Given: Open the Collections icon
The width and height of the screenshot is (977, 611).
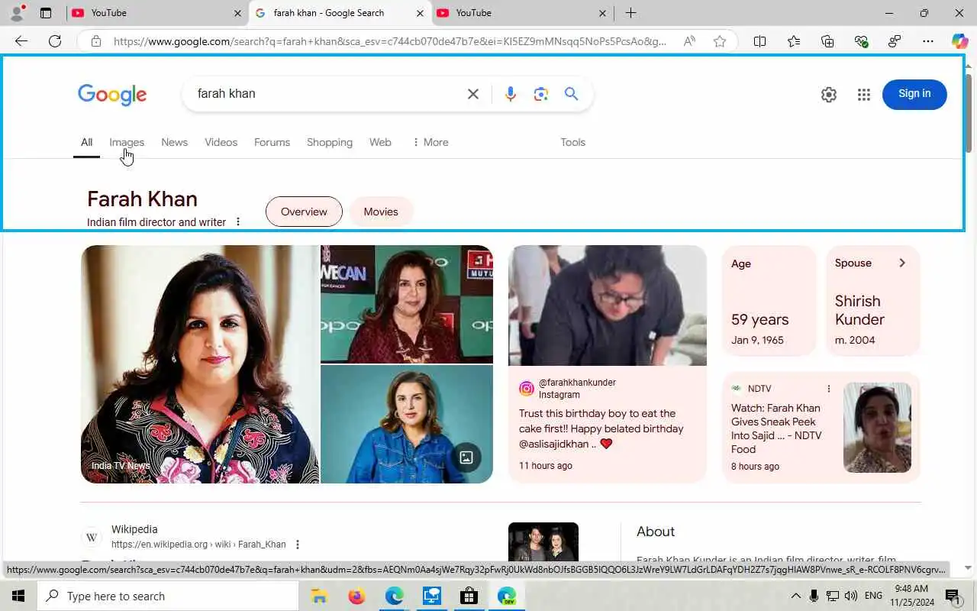Looking at the screenshot, I should (827, 41).
